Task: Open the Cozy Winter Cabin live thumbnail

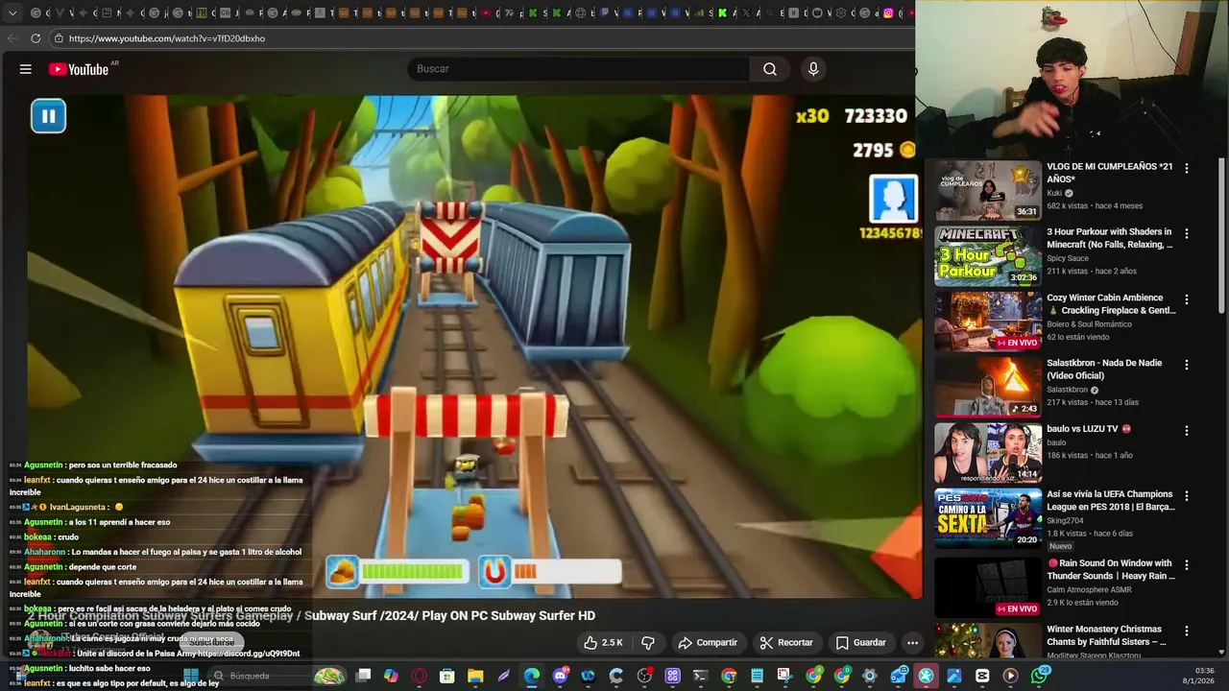Action: tap(988, 322)
